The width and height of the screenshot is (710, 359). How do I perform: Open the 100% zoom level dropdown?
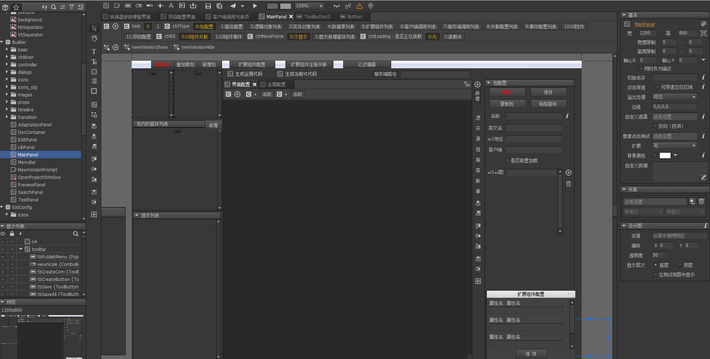(x=321, y=6)
